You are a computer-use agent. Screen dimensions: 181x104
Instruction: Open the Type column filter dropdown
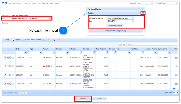[41, 53]
